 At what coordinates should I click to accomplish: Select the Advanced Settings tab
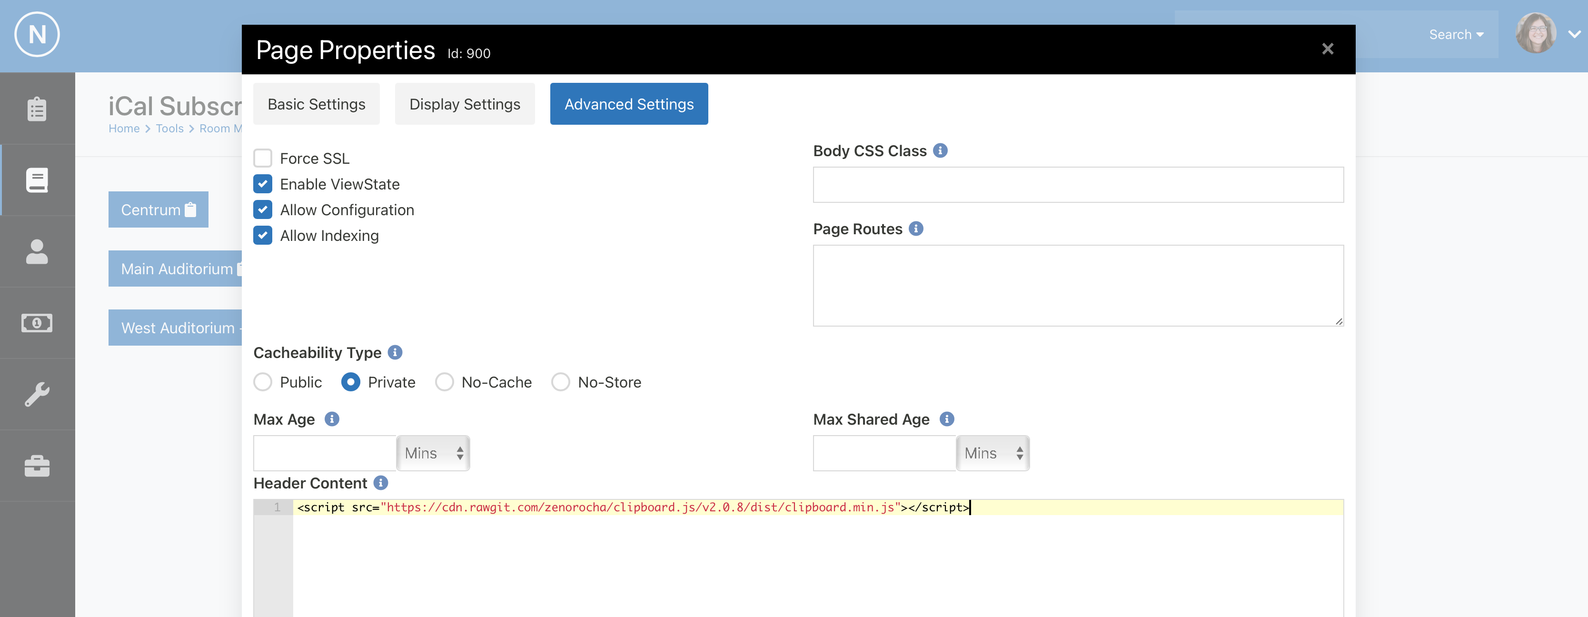point(629,104)
